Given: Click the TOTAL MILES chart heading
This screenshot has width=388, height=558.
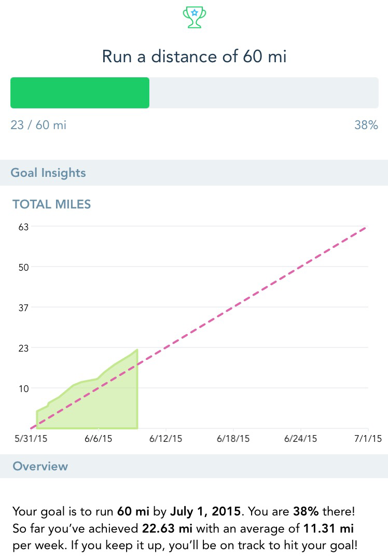Looking at the screenshot, I should click(x=51, y=204).
